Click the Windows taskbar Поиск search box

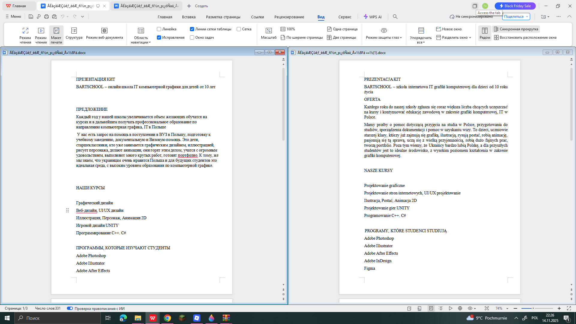tap(58, 318)
